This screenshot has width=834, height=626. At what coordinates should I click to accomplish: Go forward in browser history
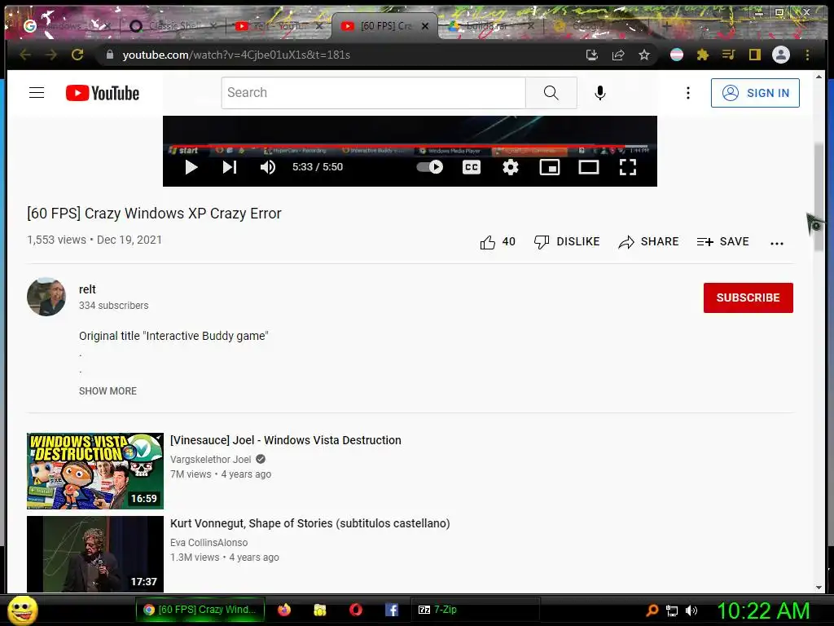tap(51, 55)
